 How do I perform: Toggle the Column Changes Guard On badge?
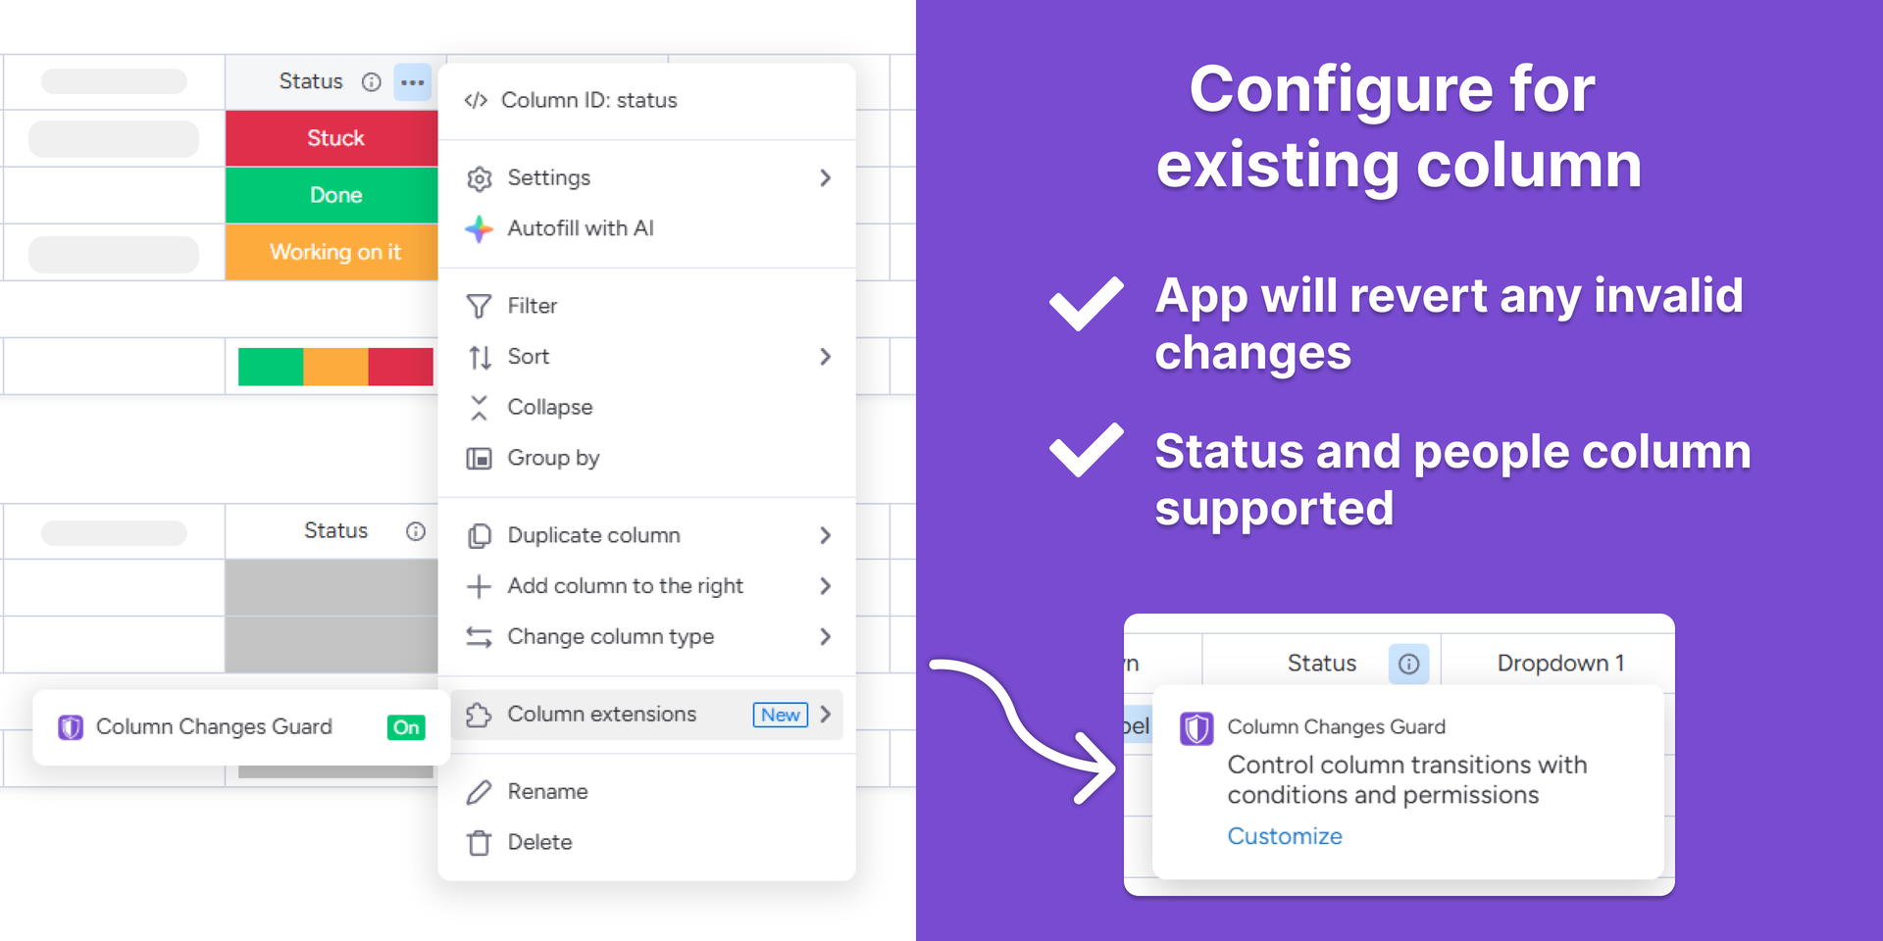[406, 727]
